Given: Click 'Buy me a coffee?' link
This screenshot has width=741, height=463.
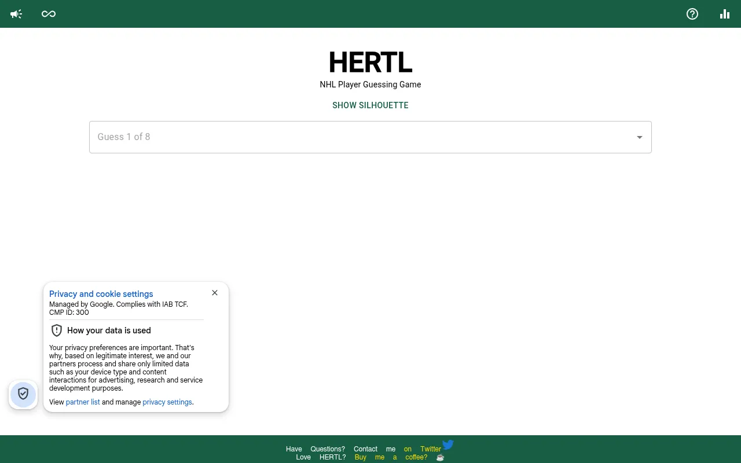Looking at the screenshot, I should 391,457.
